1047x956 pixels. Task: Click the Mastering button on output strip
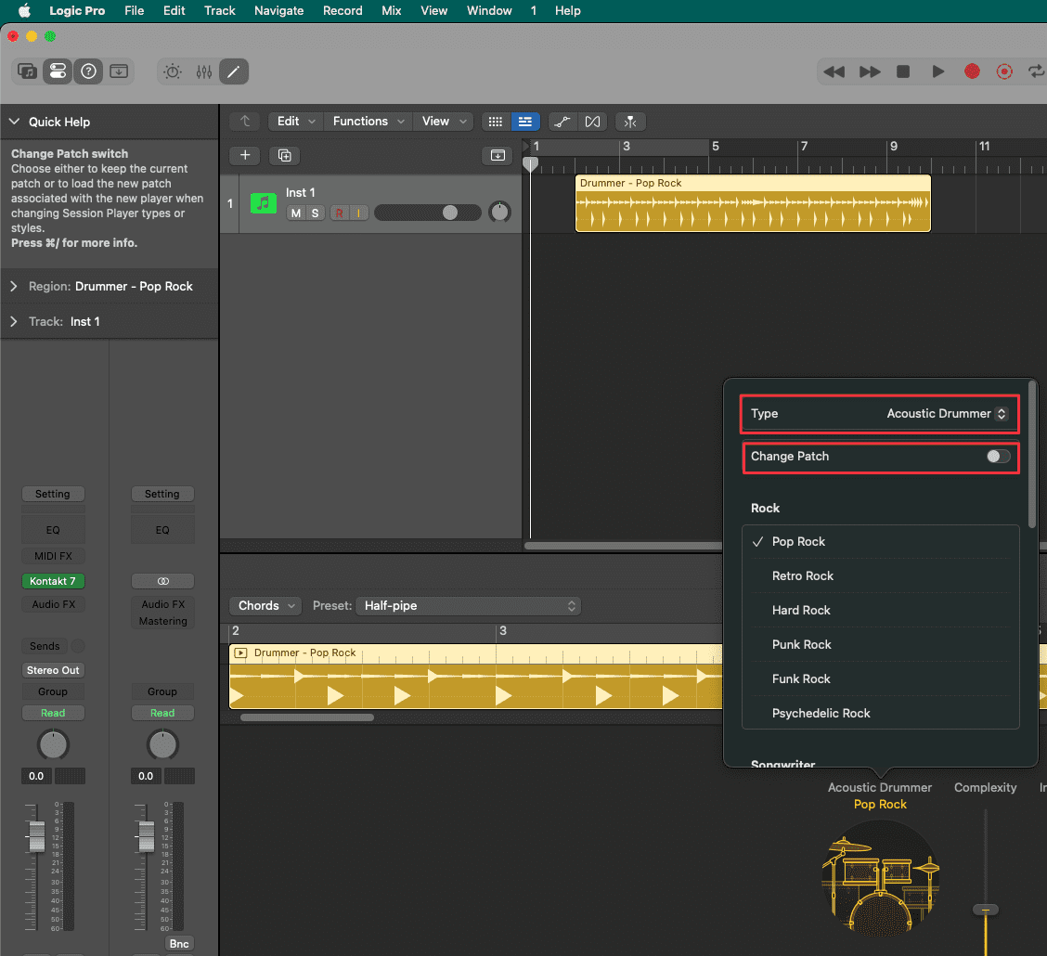(x=163, y=621)
